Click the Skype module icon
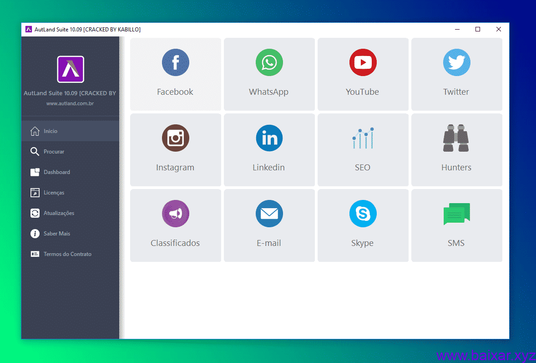The height and width of the screenshot is (363, 536). point(363,214)
